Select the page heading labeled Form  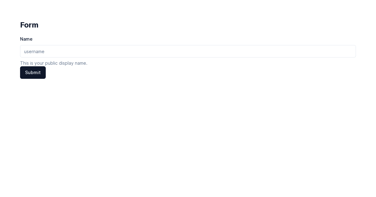click(29, 25)
